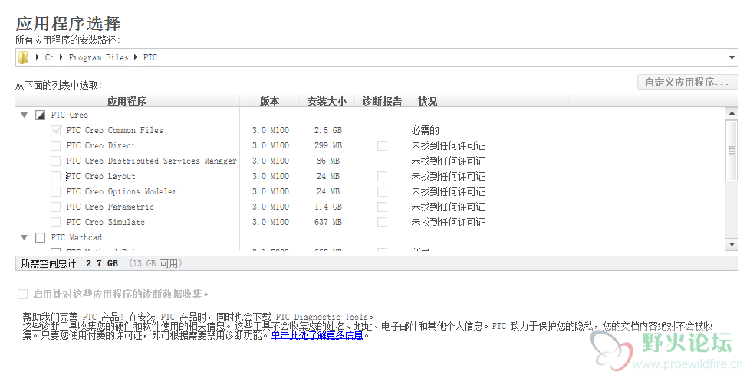Select PTC Creo Direct row label

pyautogui.click(x=101, y=145)
